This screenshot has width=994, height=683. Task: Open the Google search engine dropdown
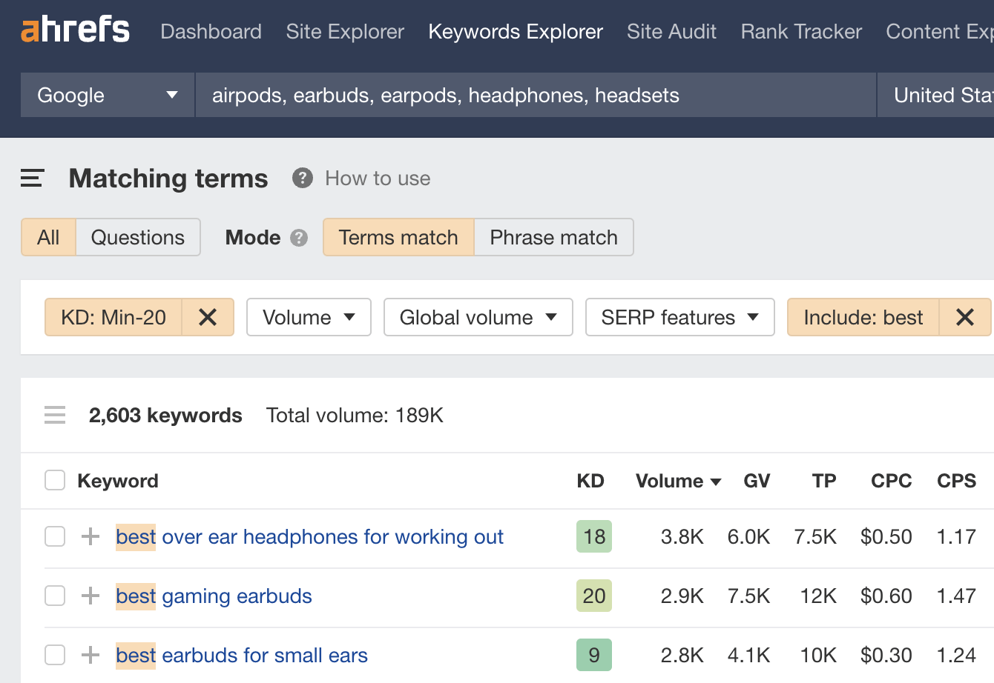[x=106, y=95]
